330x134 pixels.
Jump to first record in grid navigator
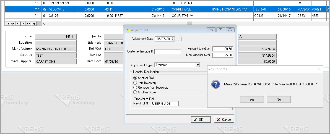click(8, 23)
